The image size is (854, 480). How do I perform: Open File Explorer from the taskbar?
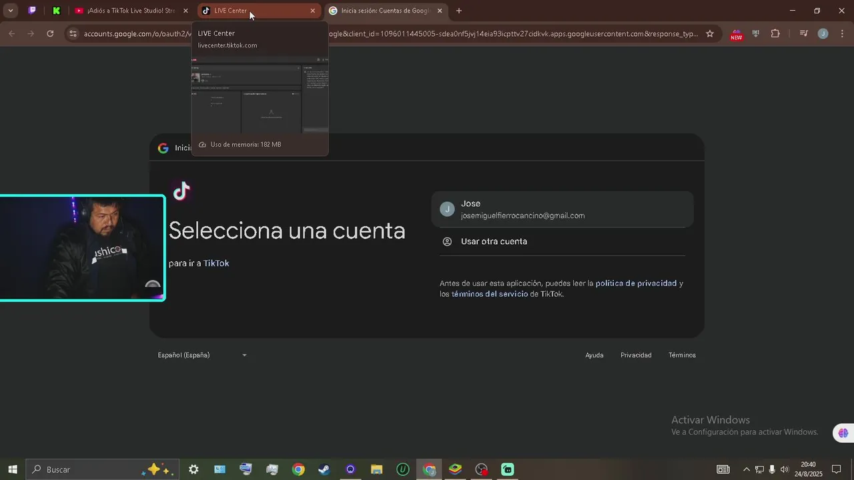click(x=376, y=469)
